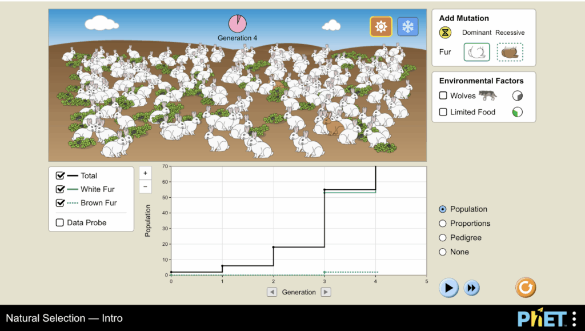Click the mutation hourglass icon
The height and width of the screenshot is (331, 585).
[445, 33]
